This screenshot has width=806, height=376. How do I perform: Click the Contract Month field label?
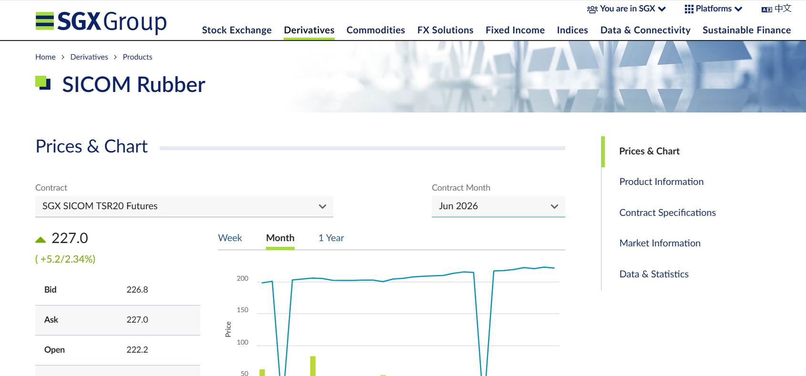pyautogui.click(x=461, y=188)
